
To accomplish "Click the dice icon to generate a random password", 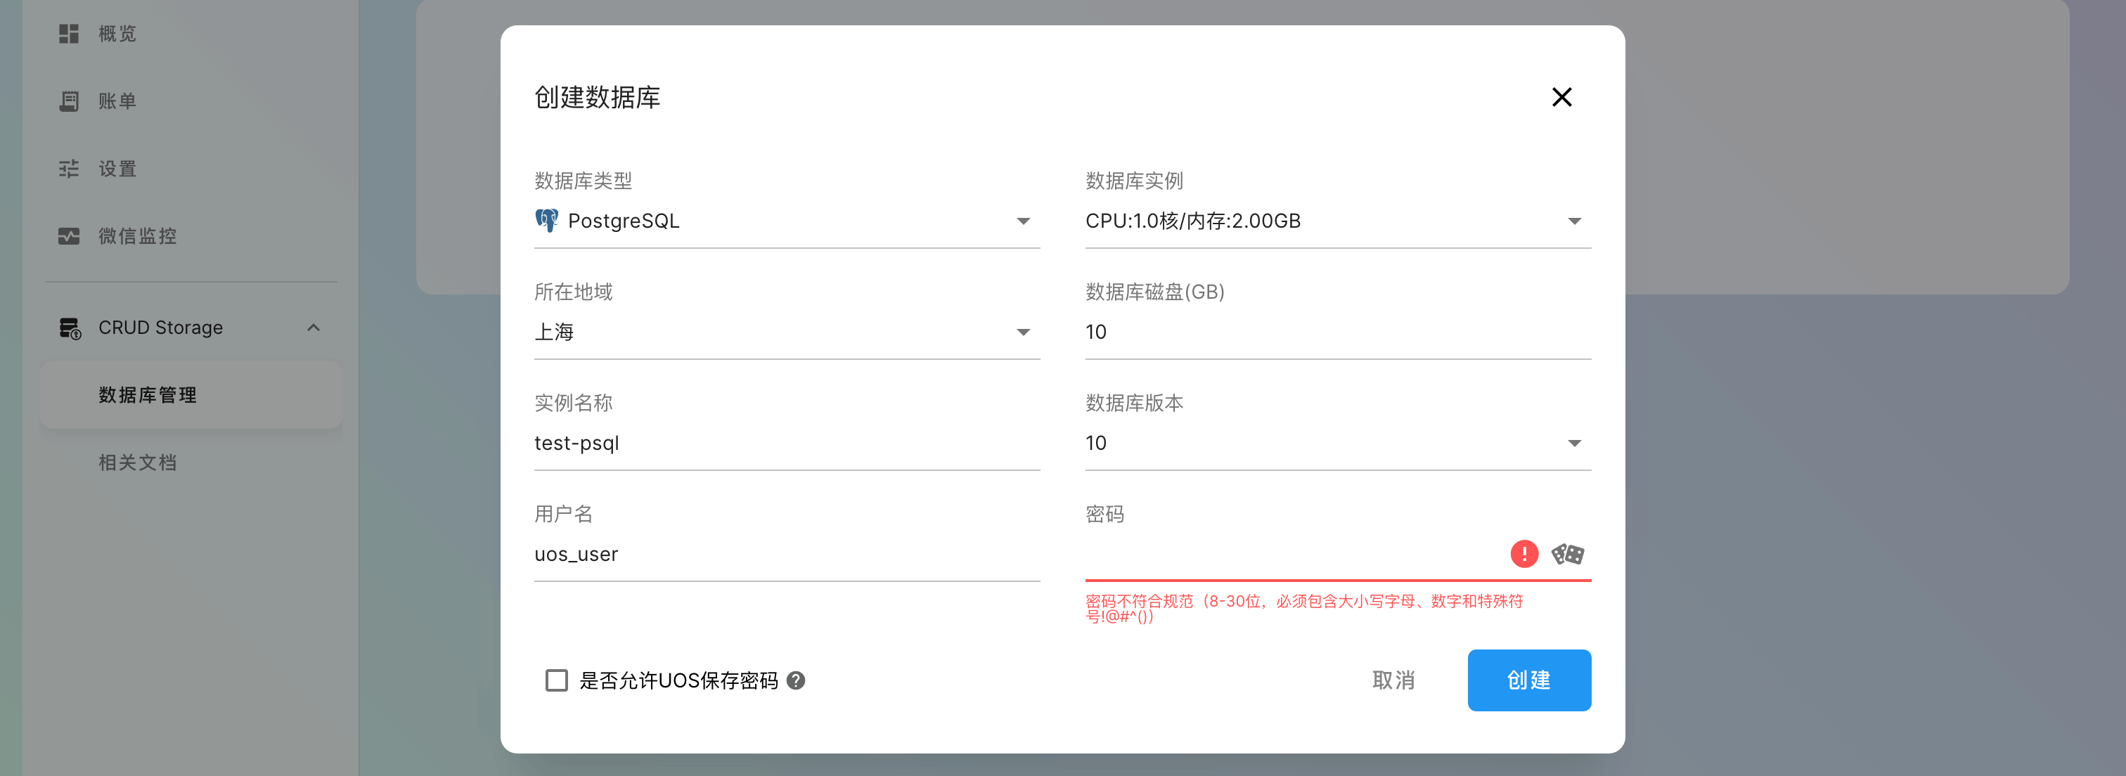I will click(x=1566, y=554).
